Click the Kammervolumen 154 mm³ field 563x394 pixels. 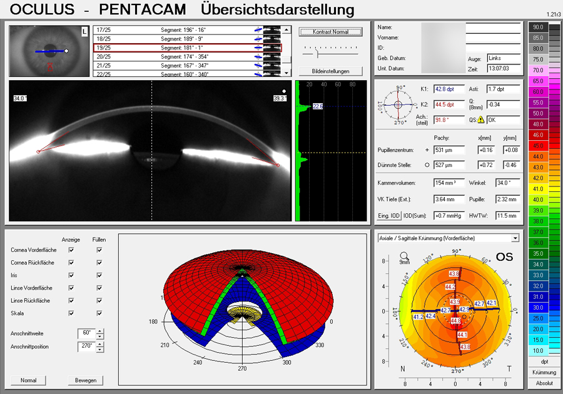click(449, 183)
